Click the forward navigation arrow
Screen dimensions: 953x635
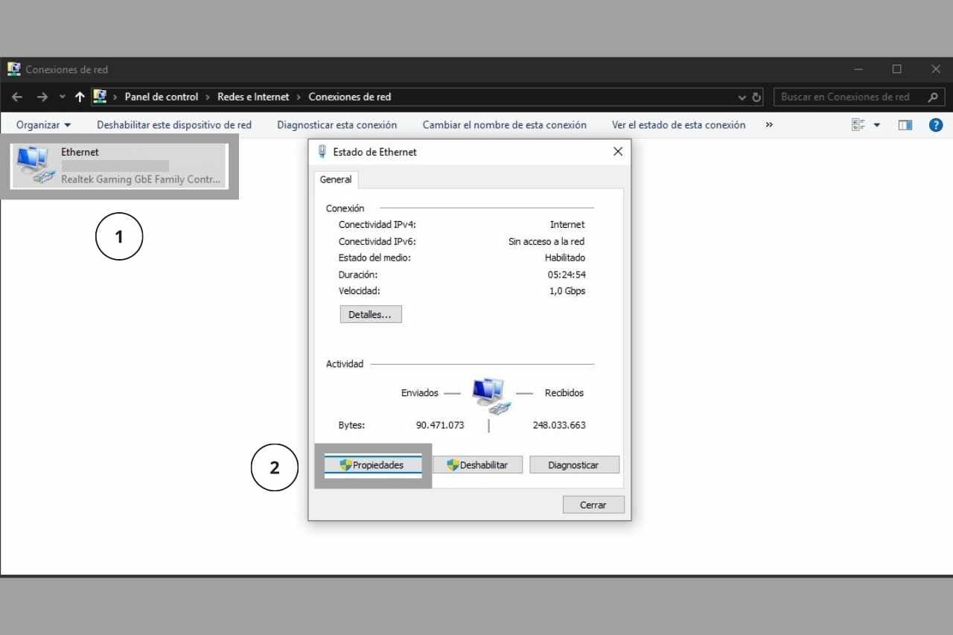42,97
